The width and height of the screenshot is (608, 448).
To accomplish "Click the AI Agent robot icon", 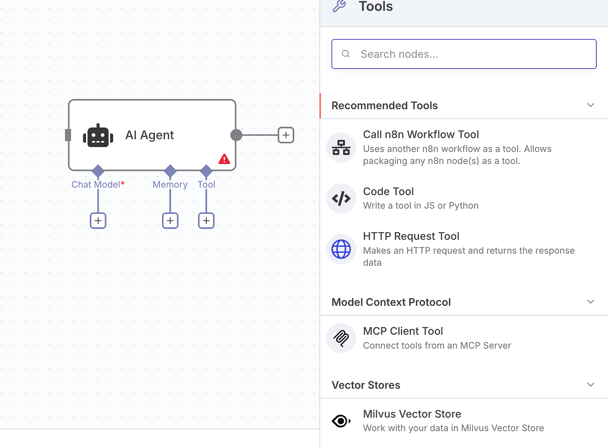I will pos(98,136).
